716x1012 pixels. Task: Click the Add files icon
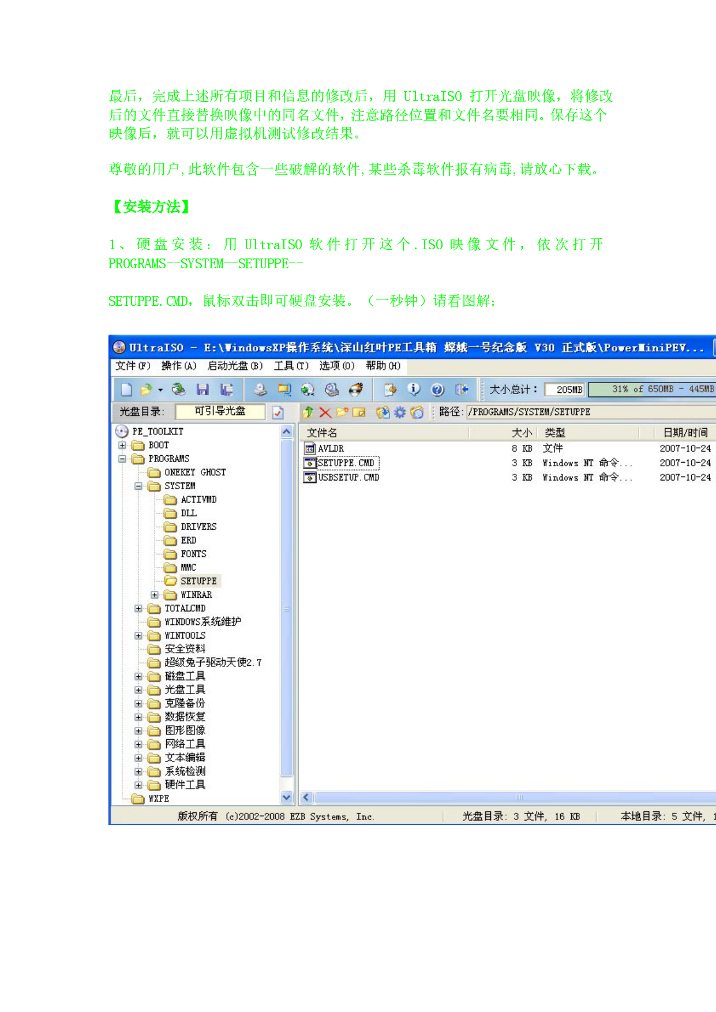coord(383,412)
